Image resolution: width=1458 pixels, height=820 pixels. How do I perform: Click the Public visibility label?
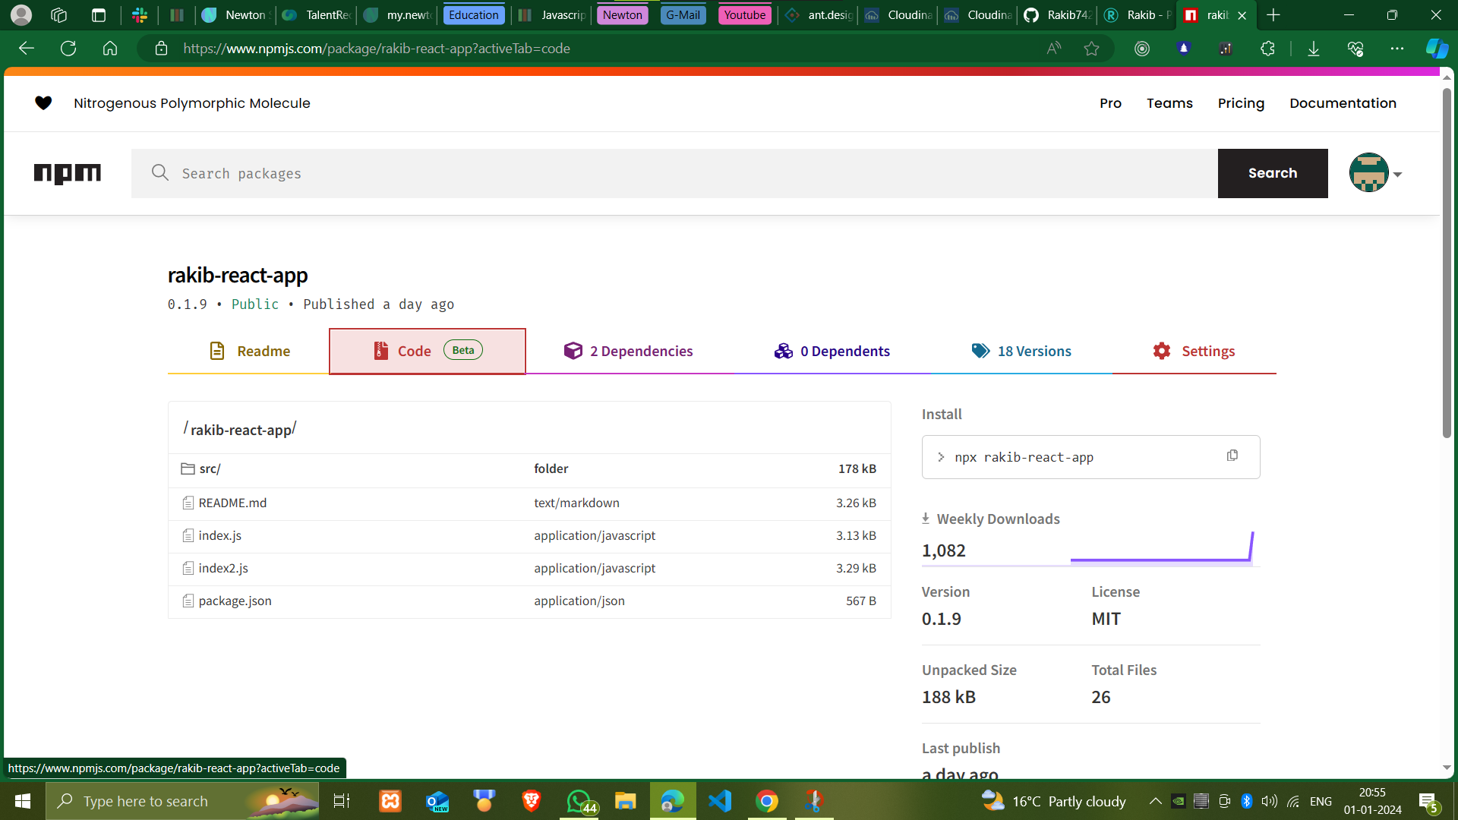[x=255, y=304]
